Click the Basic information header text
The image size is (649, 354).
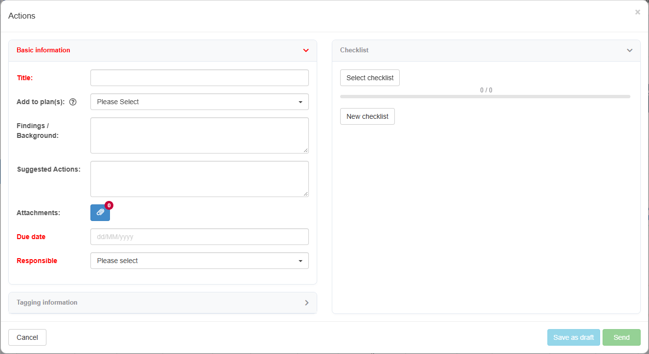coord(43,50)
